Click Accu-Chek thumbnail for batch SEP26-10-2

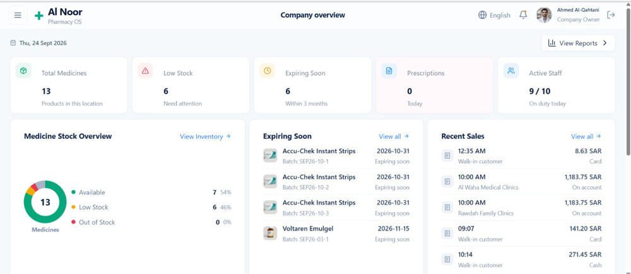click(270, 181)
